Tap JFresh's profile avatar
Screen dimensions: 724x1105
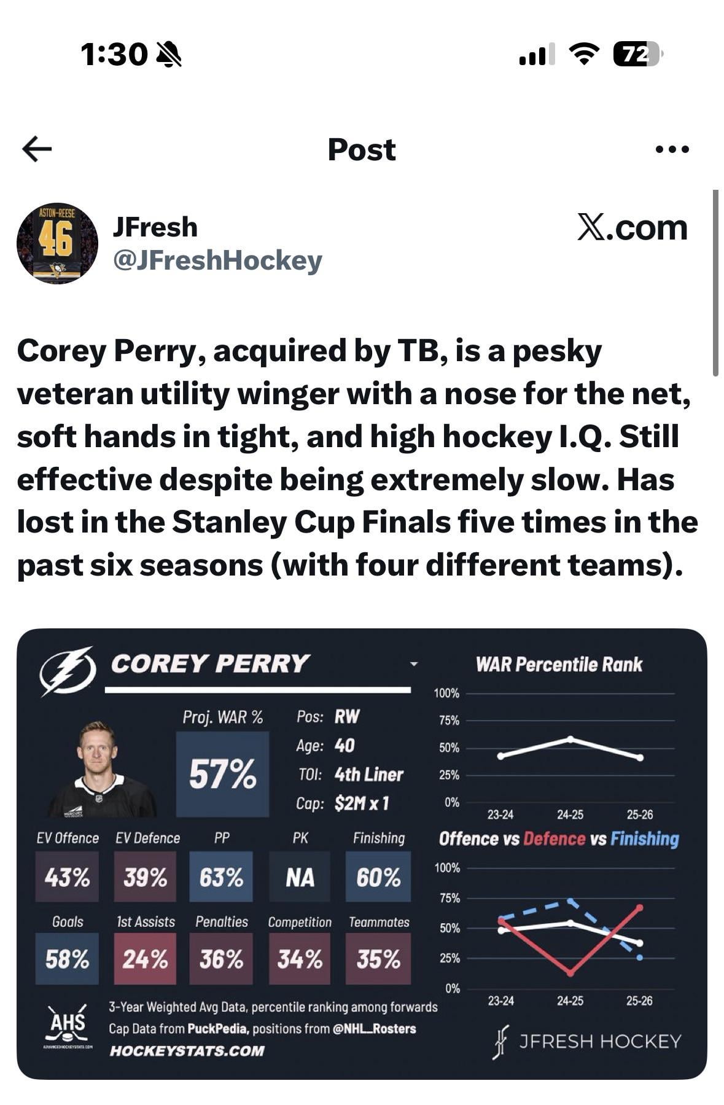click(57, 243)
